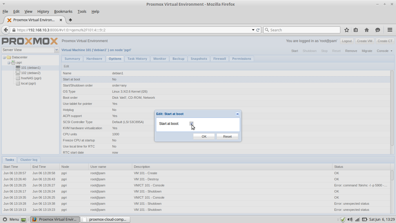Collapse the pgri tree node
The height and width of the screenshot is (223, 396).
tap(9, 62)
